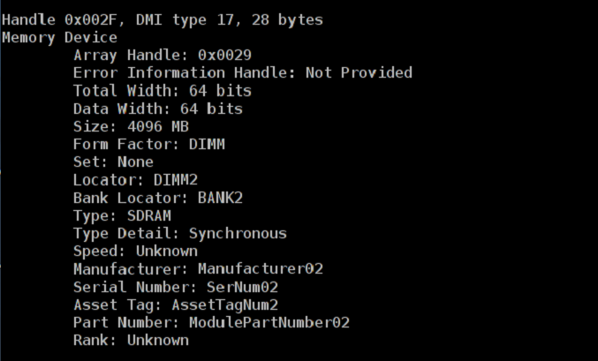598x361 pixels.
Task: Click the Handle 0x002F header line
Action: click(x=163, y=19)
